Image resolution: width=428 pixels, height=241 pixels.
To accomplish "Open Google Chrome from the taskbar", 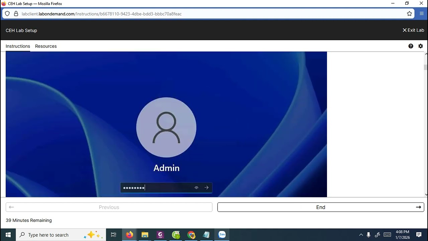I will pyautogui.click(x=191, y=235).
